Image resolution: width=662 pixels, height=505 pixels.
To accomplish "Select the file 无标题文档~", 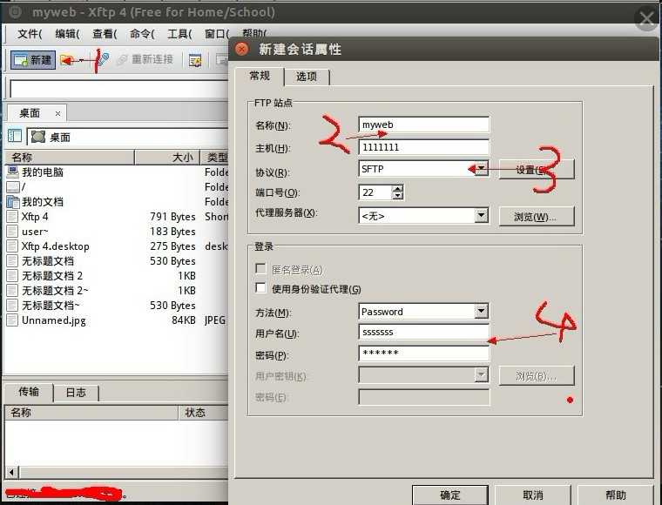I will click(x=51, y=306).
